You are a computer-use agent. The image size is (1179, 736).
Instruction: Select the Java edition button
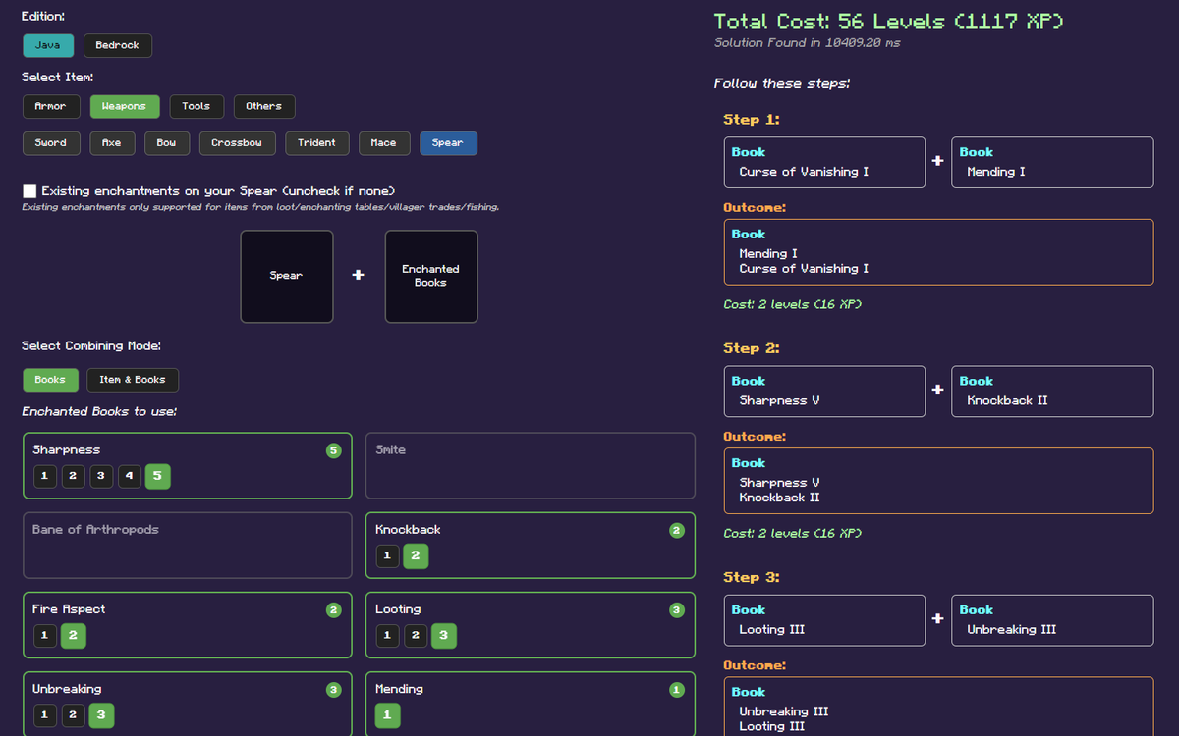pos(48,45)
